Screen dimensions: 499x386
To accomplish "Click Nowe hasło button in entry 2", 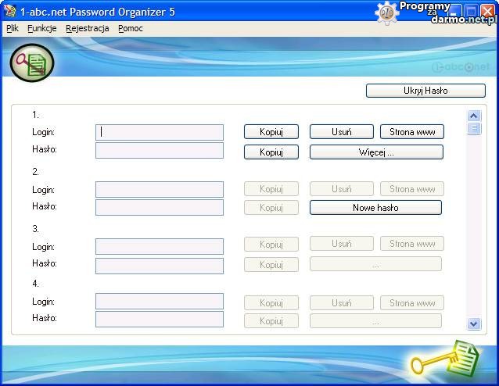I will click(375, 208).
